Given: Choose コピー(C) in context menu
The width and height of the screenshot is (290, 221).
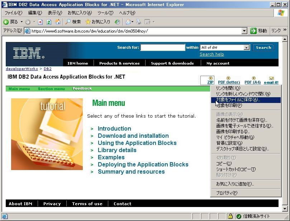Looking at the screenshot, I should [x=246, y=164].
